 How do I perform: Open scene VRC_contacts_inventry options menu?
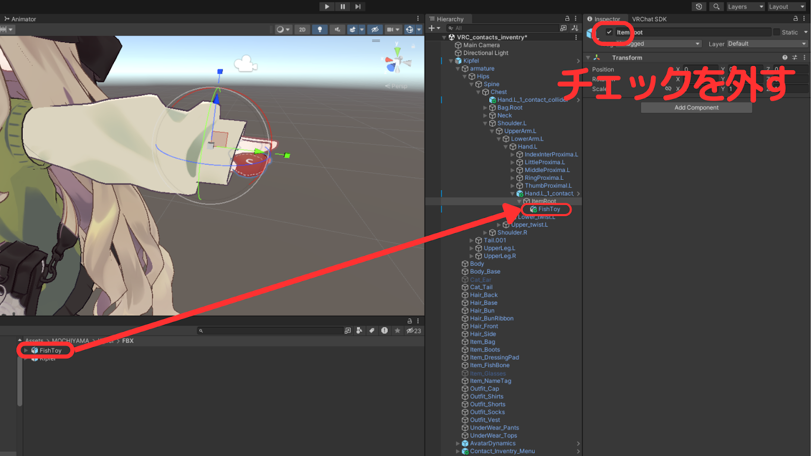576,37
